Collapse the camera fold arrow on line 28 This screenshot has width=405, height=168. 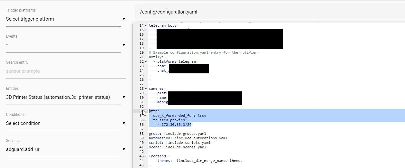click(146, 89)
